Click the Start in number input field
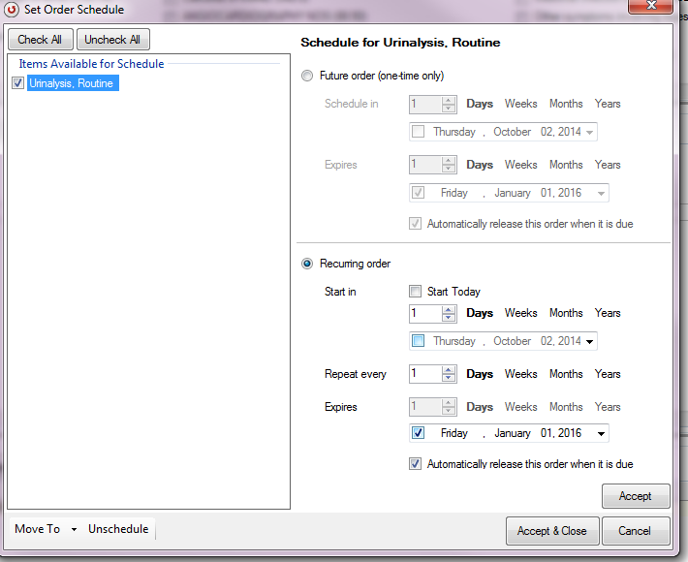The height and width of the screenshot is (562, 688). pyautogui.click(x=425, y=313)
